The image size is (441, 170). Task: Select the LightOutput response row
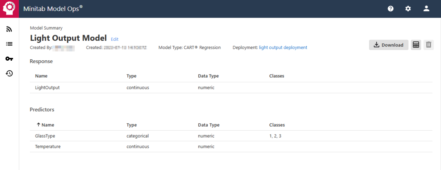pos(47,88)
